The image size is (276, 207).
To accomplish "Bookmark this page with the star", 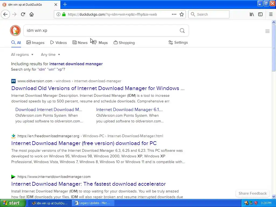I will [182, 14].
